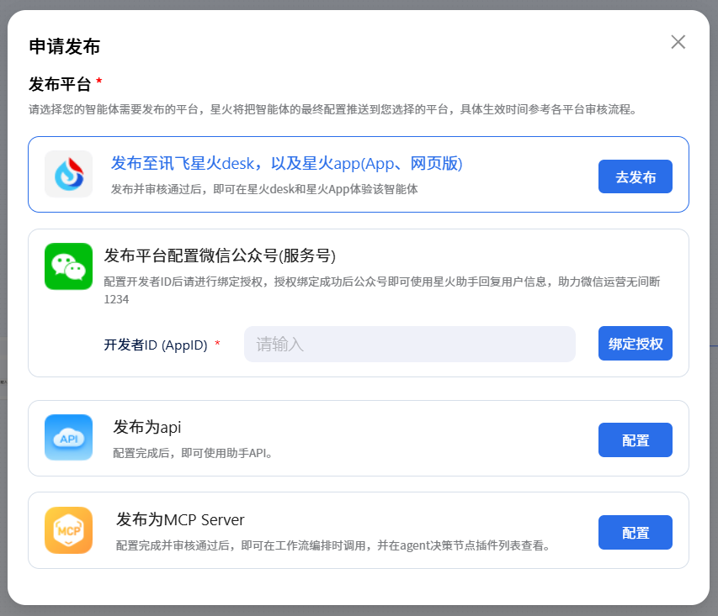Click the orange MCP hexagon icon
Screen dimensions: 718x616
click(69, 530)
